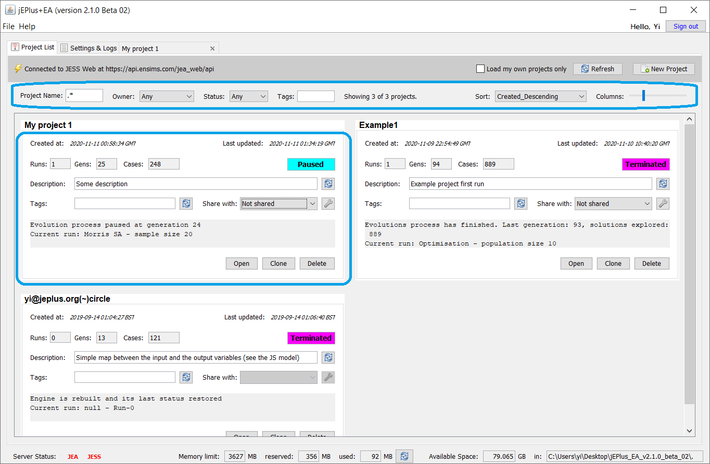Clone My project 1
Screen dimensions: 710x464
coord(278,263)
